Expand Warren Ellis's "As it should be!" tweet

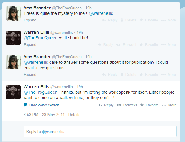pyautogui.click(x=30, y=45)
